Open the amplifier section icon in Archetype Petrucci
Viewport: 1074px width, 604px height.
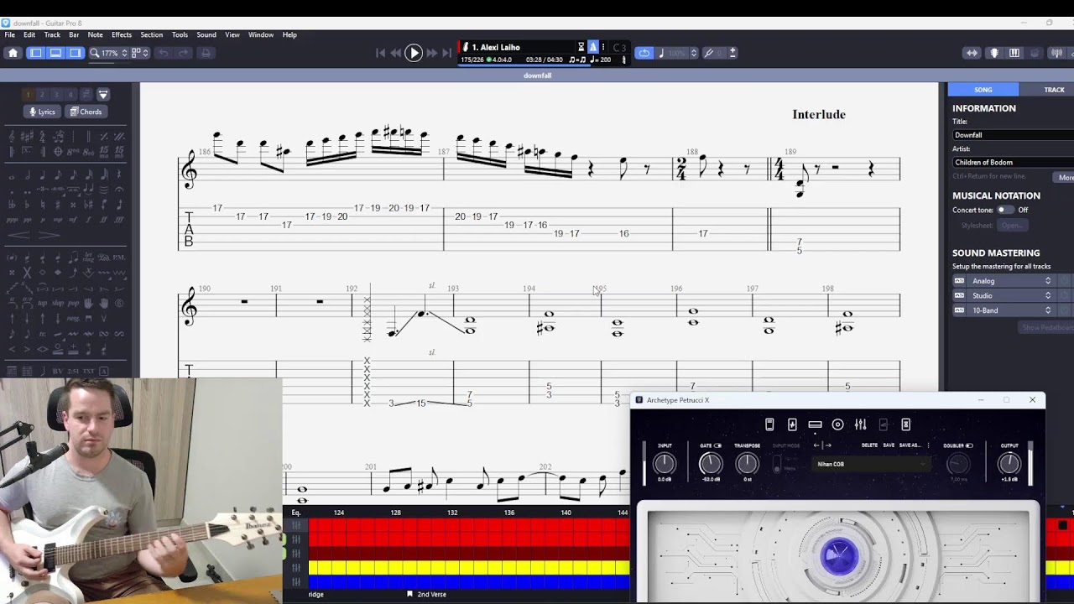(x=815, y=424)
